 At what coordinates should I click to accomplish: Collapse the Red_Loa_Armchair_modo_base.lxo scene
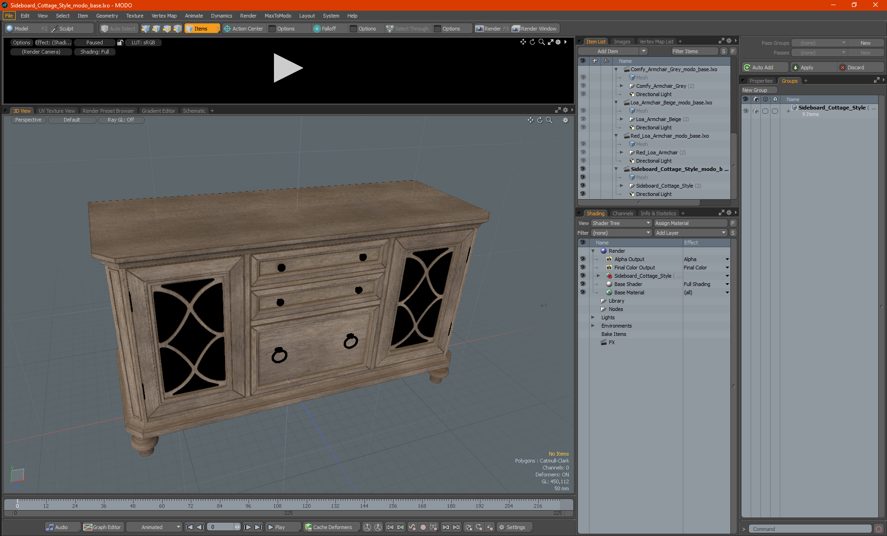pyautogui.click(x=616, y=136)
